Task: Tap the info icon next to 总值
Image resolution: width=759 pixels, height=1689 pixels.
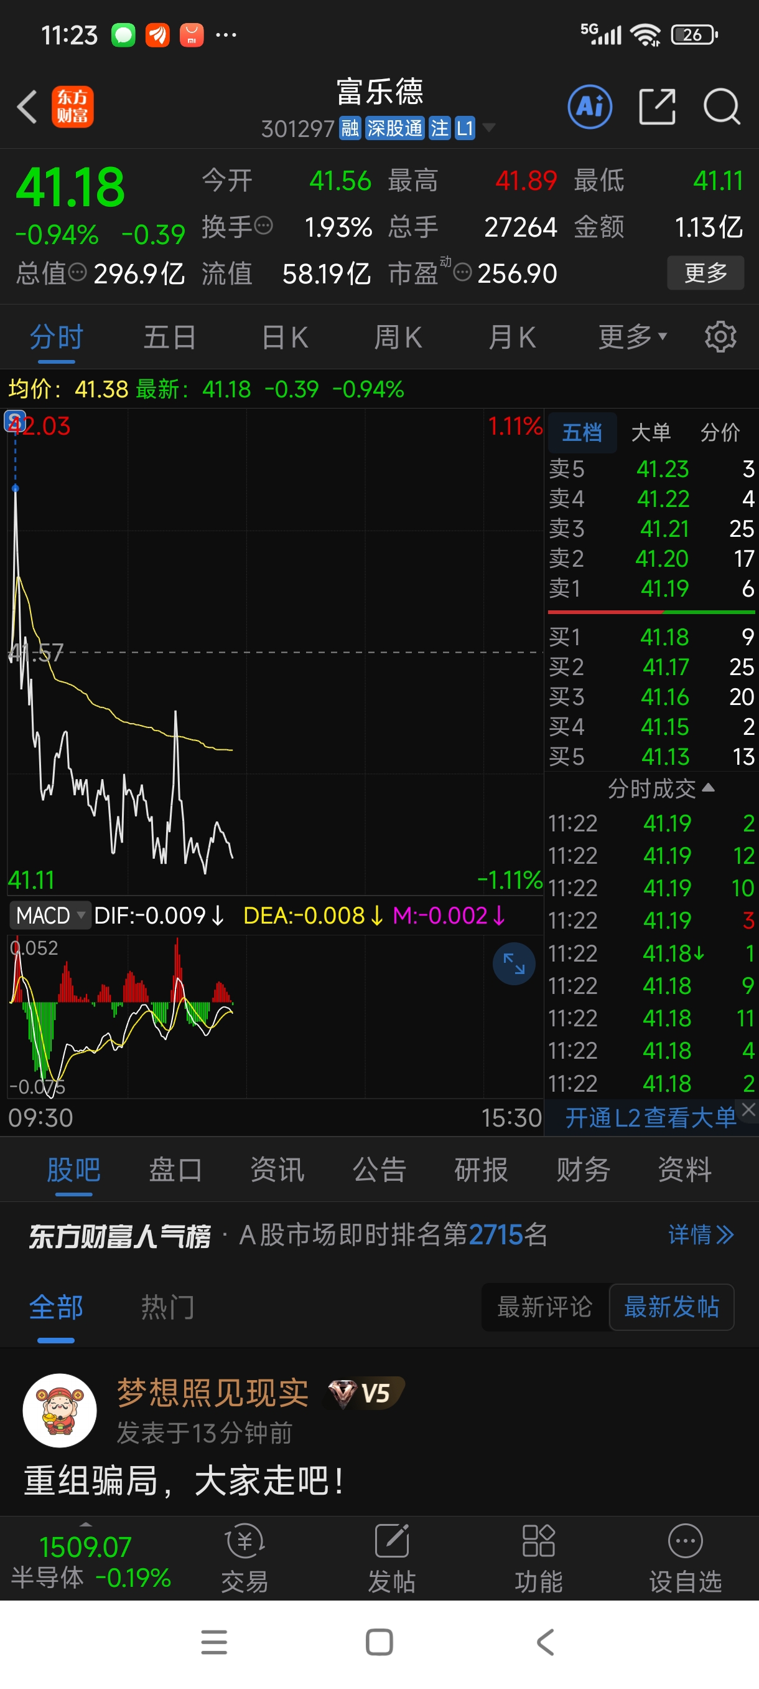Action: [x=77, y=272]
